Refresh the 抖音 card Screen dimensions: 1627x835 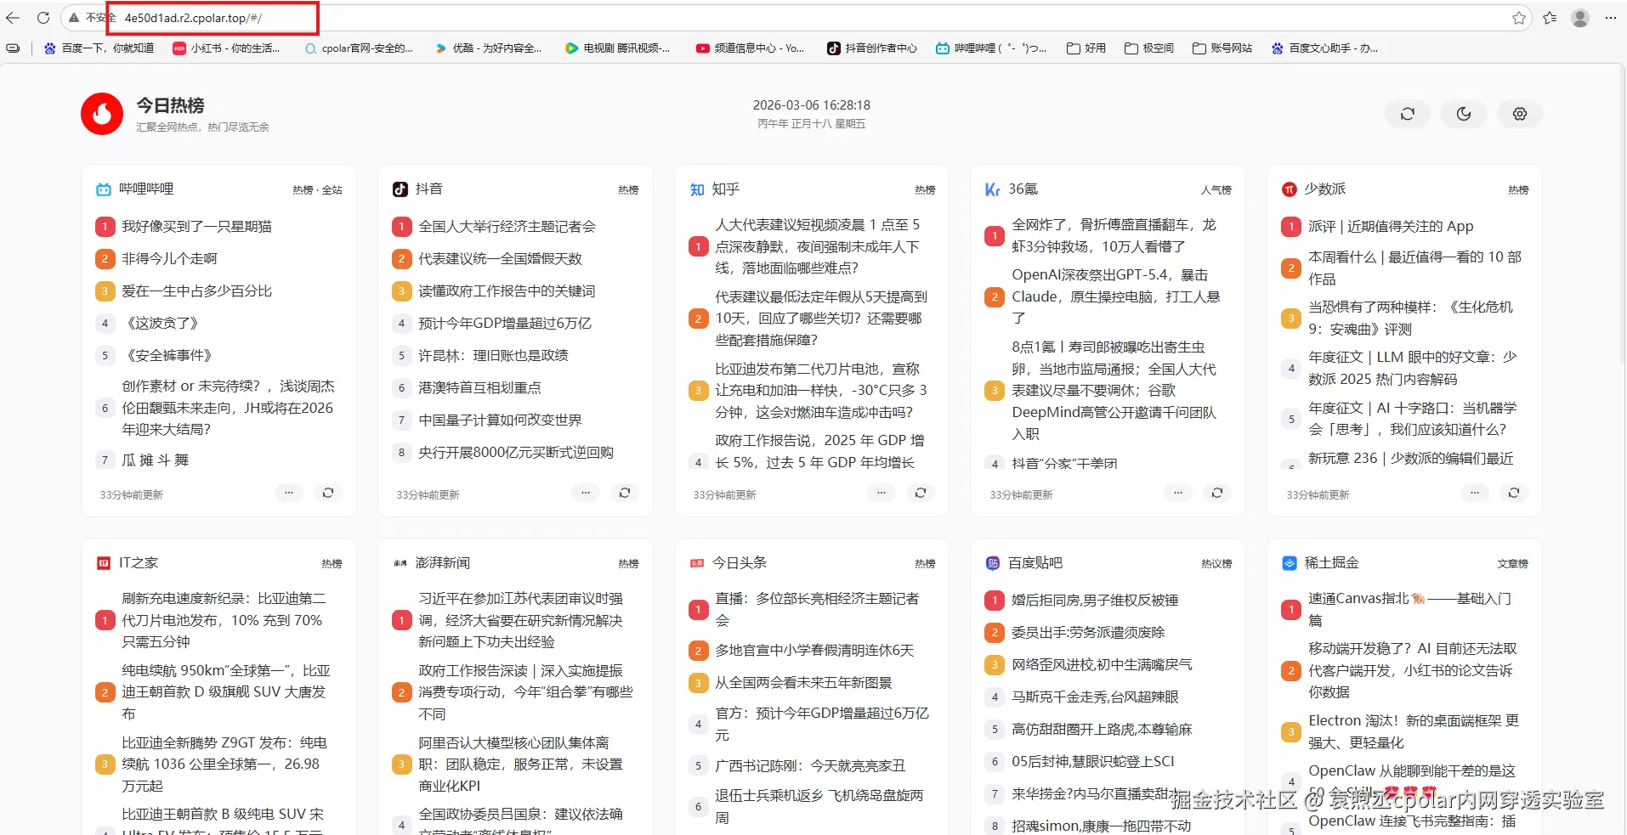(625, 493)
